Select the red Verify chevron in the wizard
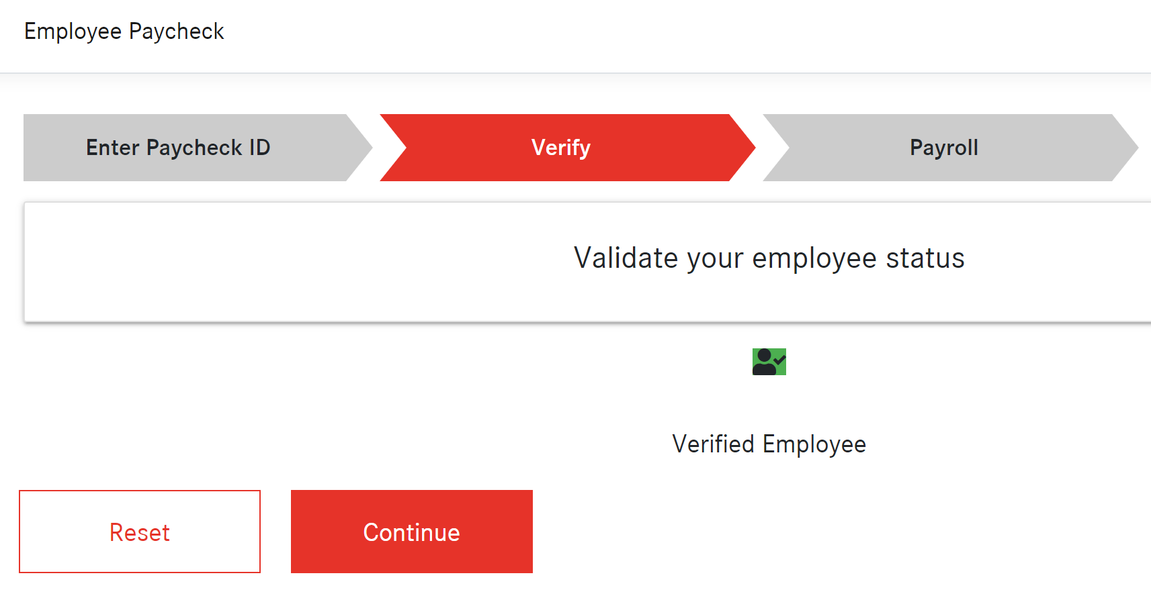 pyautogui.click(x=561, y=148)
